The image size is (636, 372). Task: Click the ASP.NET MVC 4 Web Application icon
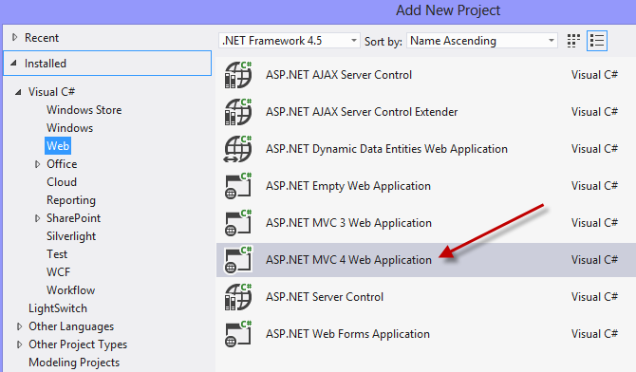pyautogui.click(x=238, y=260)
